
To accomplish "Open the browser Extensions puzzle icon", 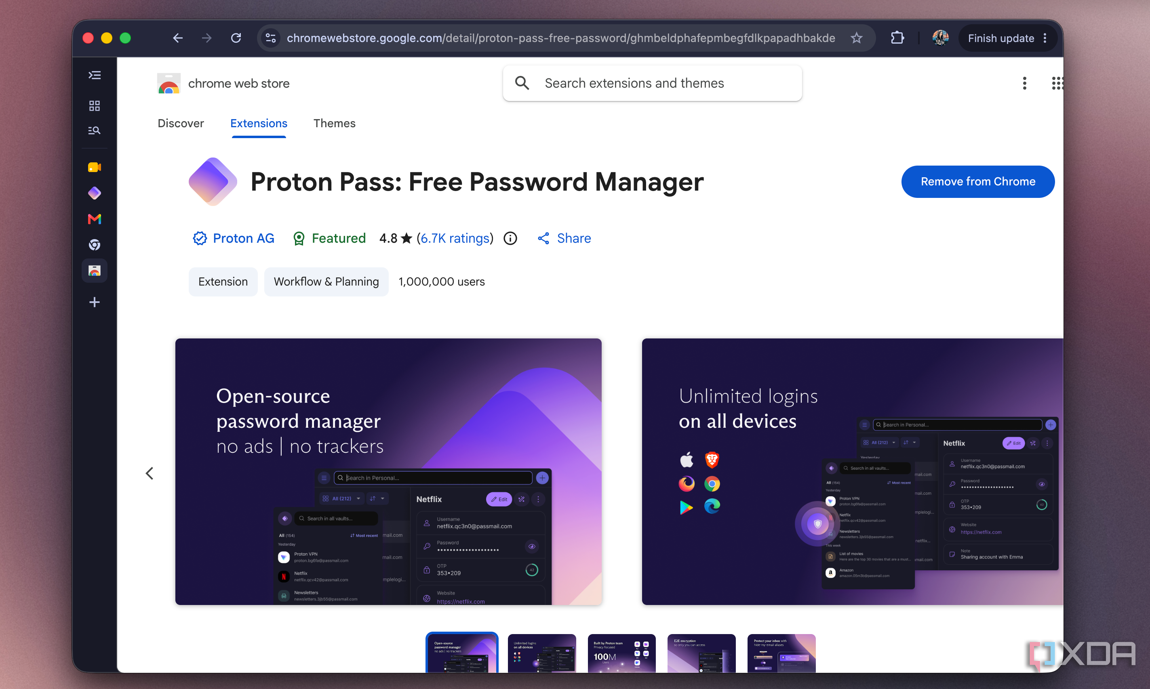I will (897, 38).
